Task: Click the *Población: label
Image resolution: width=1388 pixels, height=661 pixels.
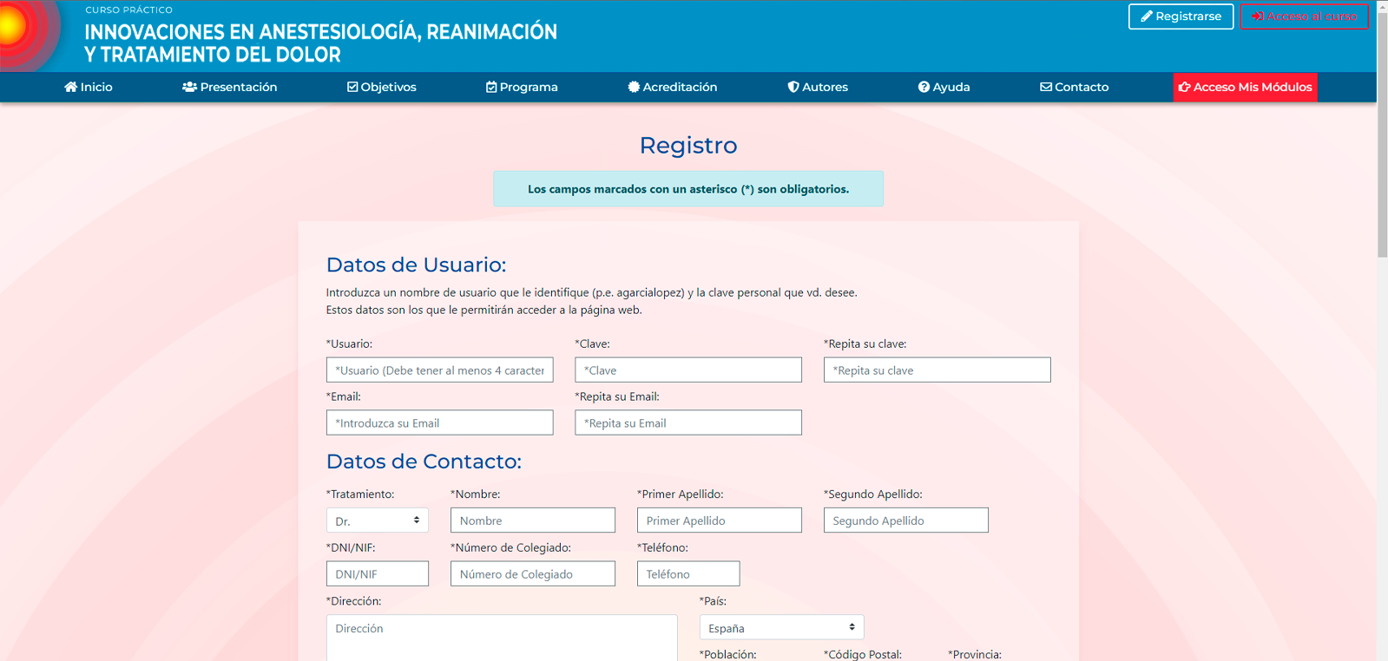Action: [727, 655]
